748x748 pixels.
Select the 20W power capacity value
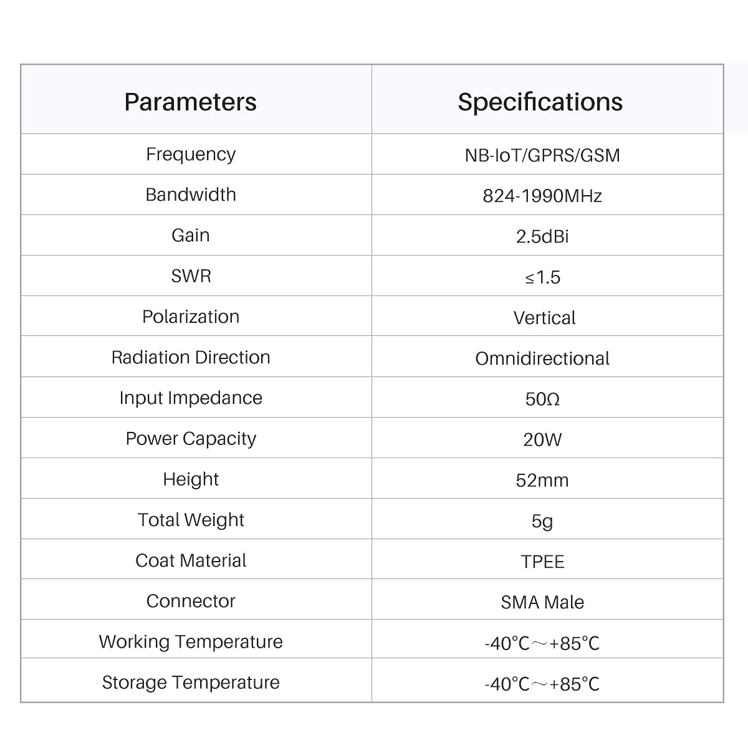tap(542, 439)
